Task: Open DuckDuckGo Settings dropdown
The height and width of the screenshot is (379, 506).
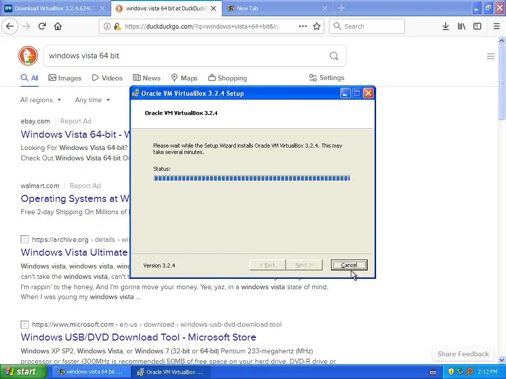Action: (327, 77)
